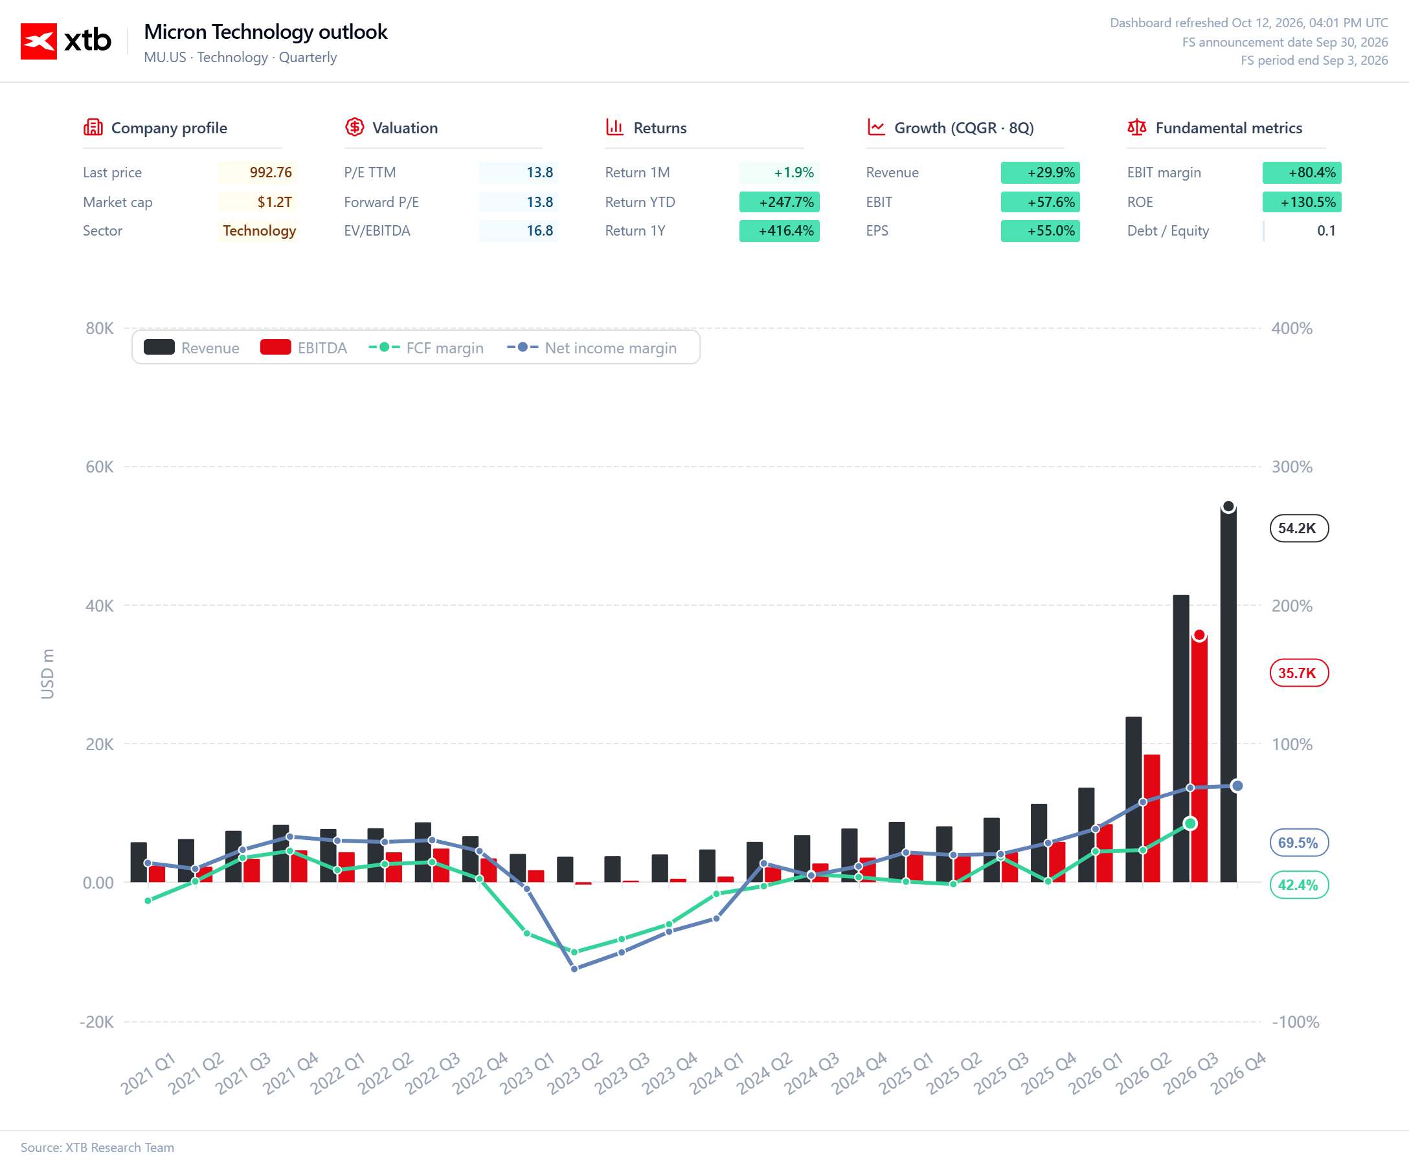The height and width of the screenshot is (1161, 1409).
Task: Click the Return 1Y +416.4% cell
Action: (x=780, y=231)
